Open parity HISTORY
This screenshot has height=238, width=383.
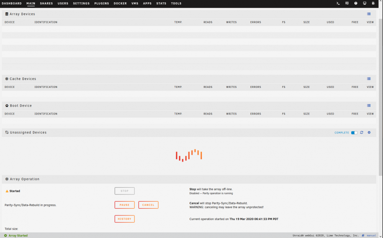point(124,219)
